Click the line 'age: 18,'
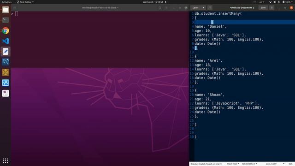The image size is (295, 166). pos(203,65)
